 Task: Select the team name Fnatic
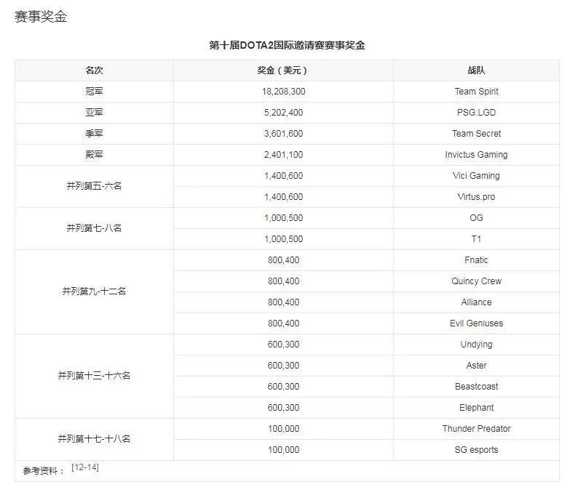[x=476, y=259]
